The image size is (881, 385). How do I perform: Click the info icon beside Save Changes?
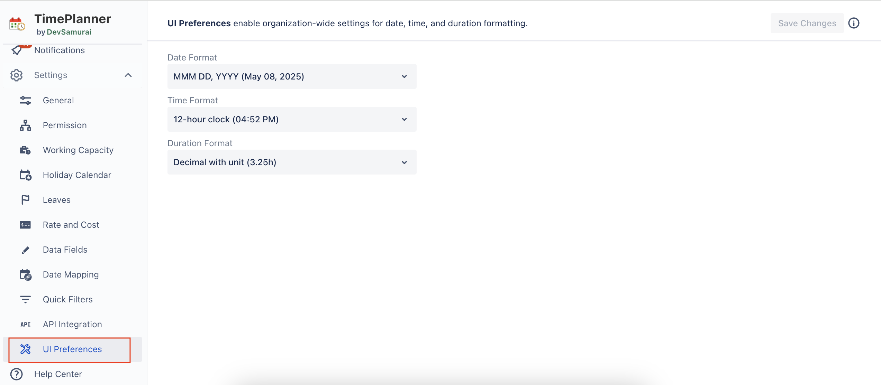[854, 23]
